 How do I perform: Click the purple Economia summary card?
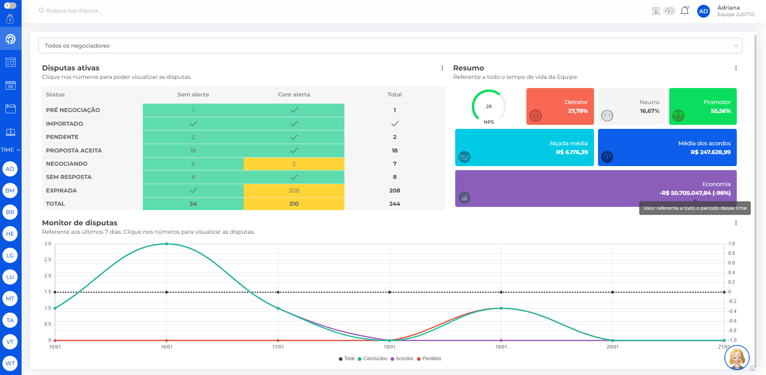click(x=596, y=188)
